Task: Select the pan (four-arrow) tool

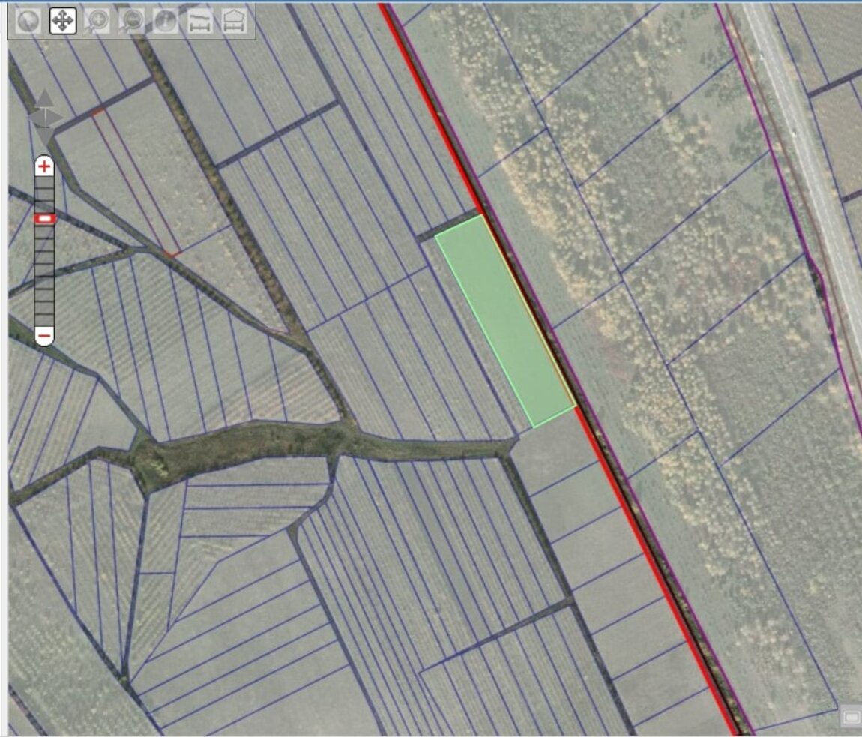Action: (x=63, y=22)
